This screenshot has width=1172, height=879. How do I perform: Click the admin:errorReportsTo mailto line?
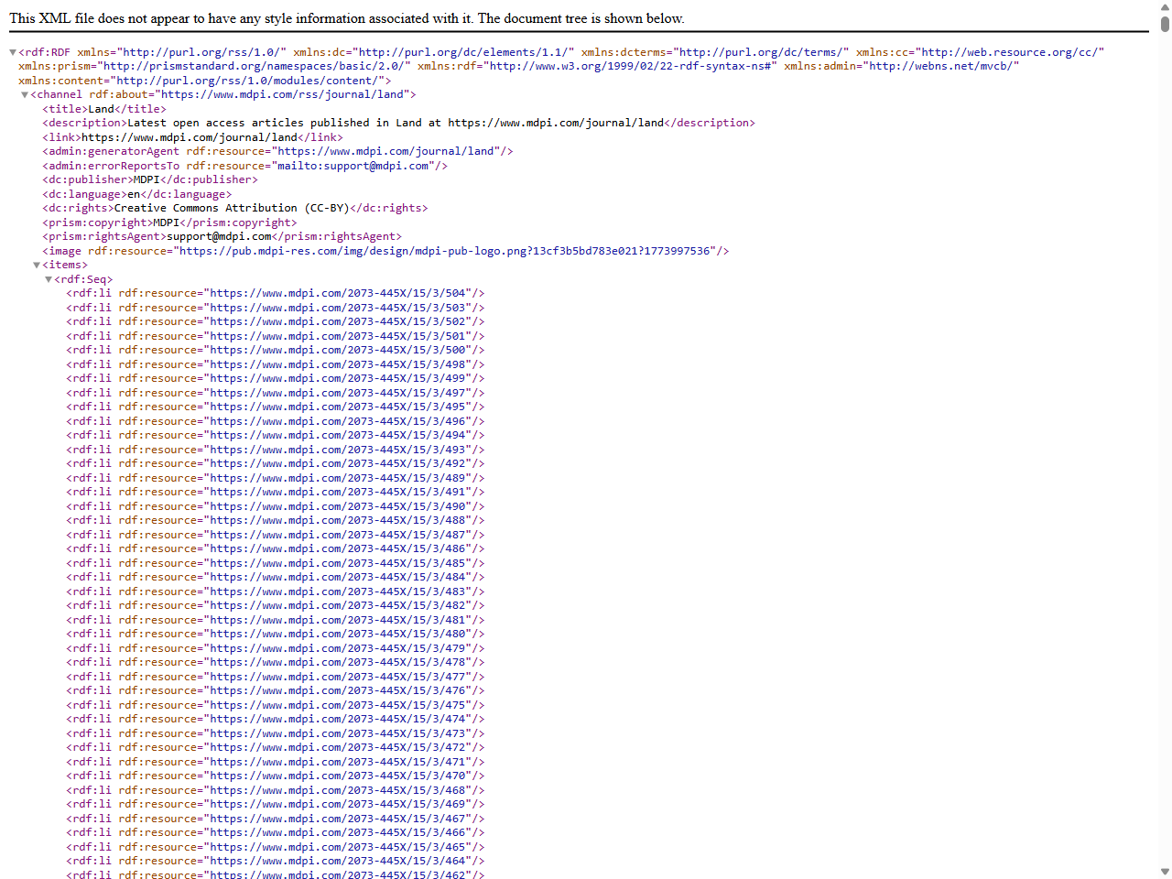click(244, 166)
